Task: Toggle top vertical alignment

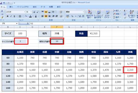Action: (x=43, y=12)
